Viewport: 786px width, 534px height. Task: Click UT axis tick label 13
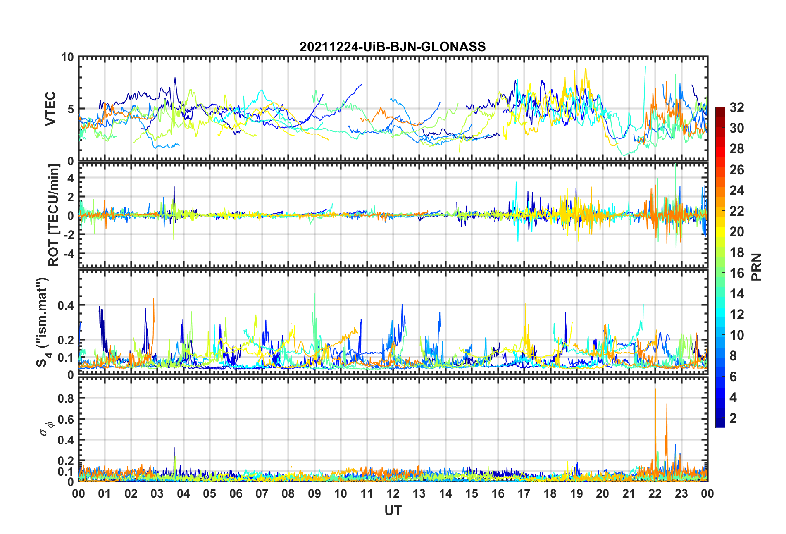(419, 493)
